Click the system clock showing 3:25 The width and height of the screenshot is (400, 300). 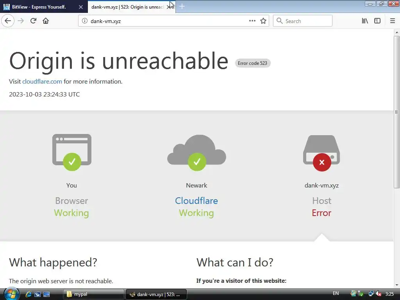[x=389, y=294]
